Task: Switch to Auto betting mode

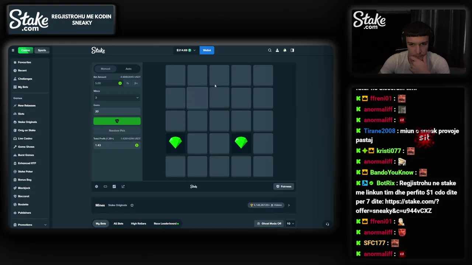Action: (x=128, y=69)
